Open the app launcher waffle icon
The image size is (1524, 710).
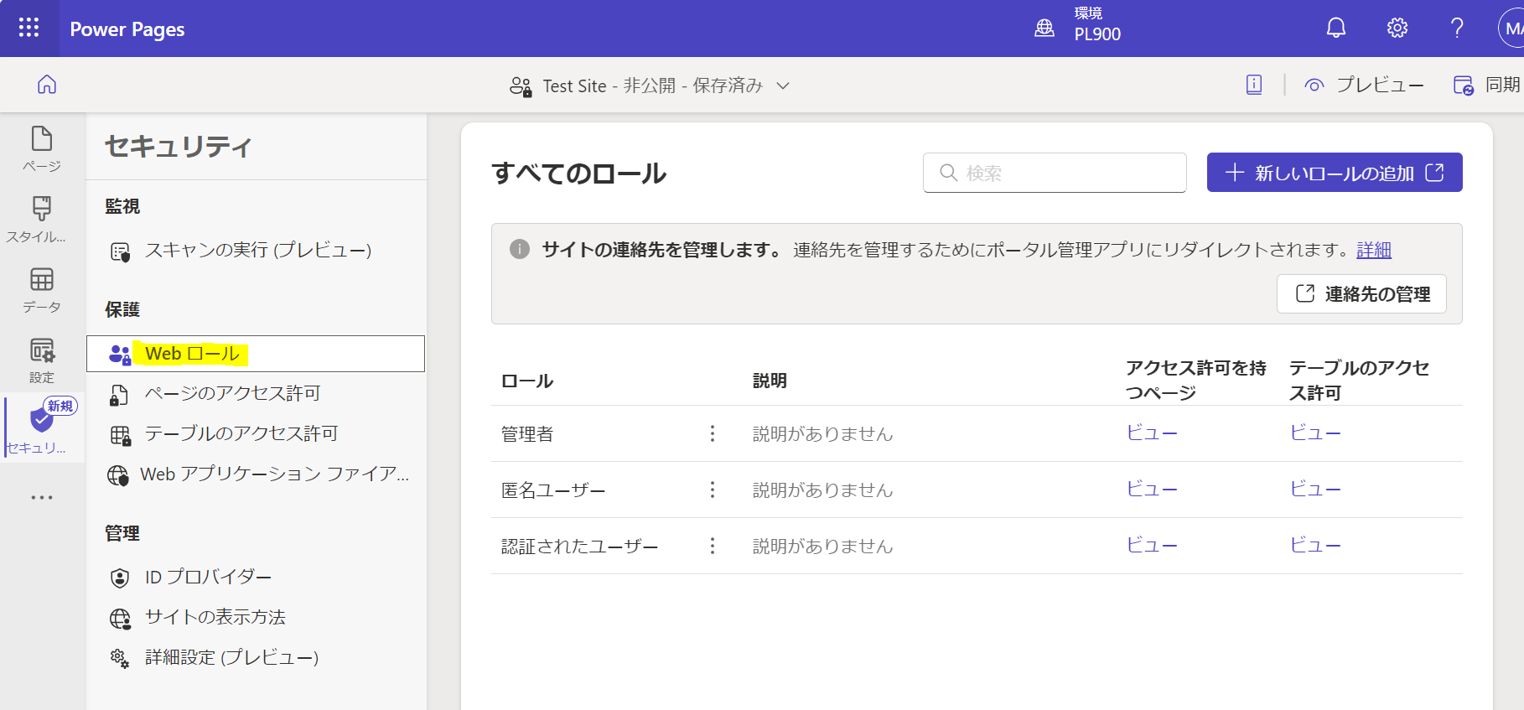point(29,28)
